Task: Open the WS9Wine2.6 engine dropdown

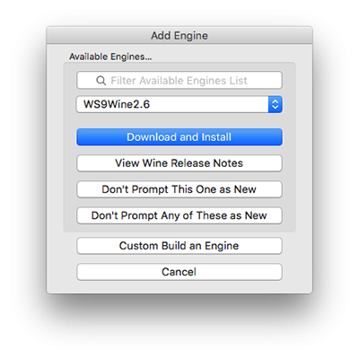Action: pos(179,104)
